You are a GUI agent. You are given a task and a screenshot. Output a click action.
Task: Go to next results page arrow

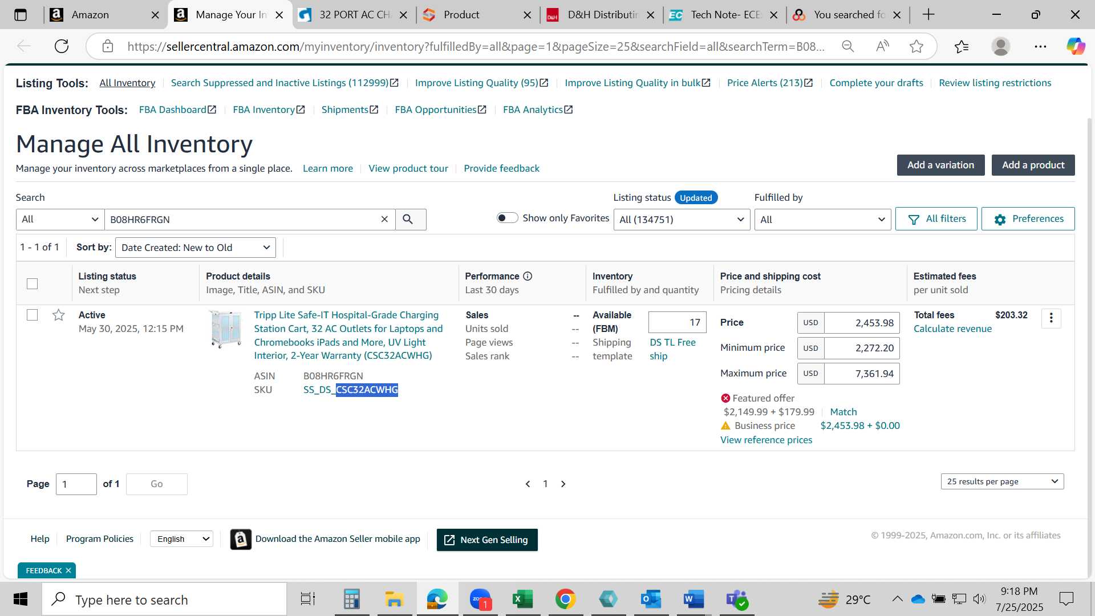click(563, 484)
